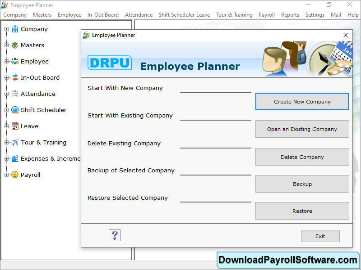Click the Expenses & Increment wallet icon
361x270 pixels.
pyautogui.click(x=15, y=159)
